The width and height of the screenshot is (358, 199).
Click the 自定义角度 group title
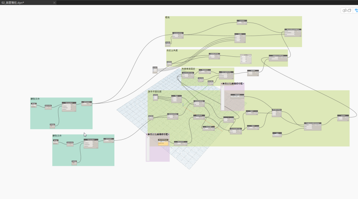[x=172, y=50]
